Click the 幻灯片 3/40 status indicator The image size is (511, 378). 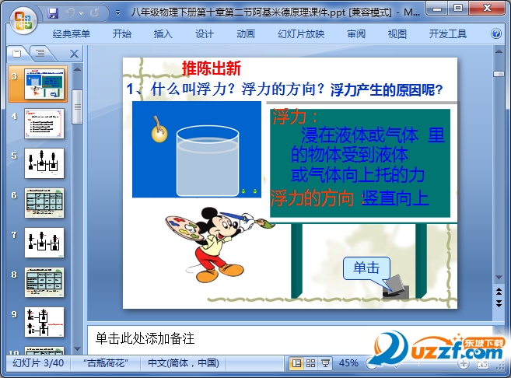pyautogui.click(x=38, y=363)
